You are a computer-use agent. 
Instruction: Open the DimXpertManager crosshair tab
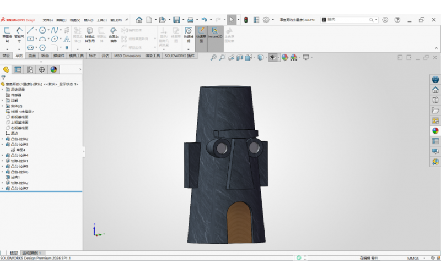pos(42,70)
